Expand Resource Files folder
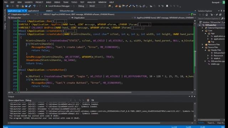The width and height of the screenshot is (228, 128). point(203,44)
